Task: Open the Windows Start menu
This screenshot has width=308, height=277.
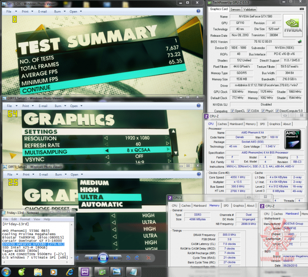Action: [6, 272]
